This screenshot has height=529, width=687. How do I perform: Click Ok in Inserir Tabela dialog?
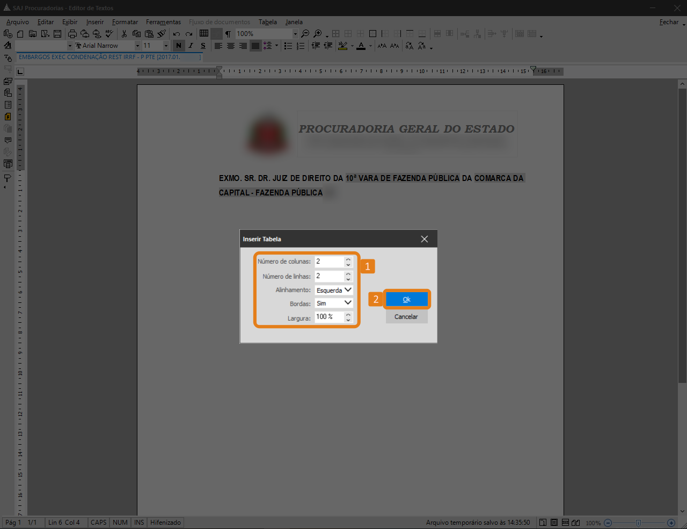(407, 300)
